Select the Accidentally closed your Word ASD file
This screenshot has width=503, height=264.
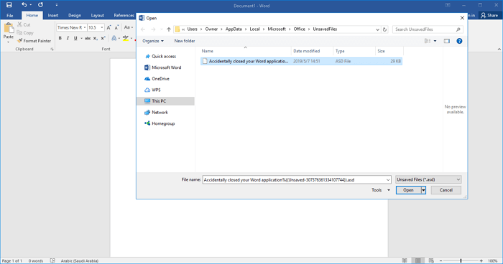click(301, 61)
